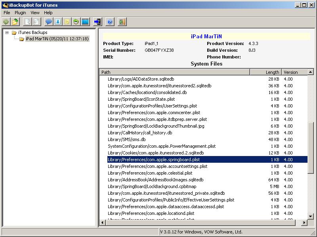The height and width of the screenshot is (237, 317).
Task: Collapse the iTunes Backups tree node
Action: coord(7,32)
